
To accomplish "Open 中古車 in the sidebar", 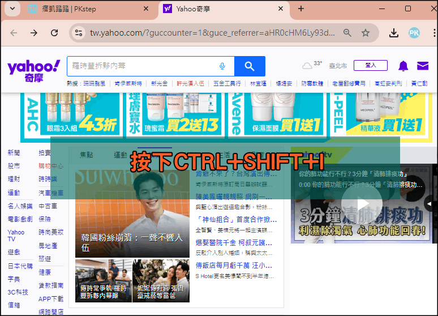I will coord(48,206).
